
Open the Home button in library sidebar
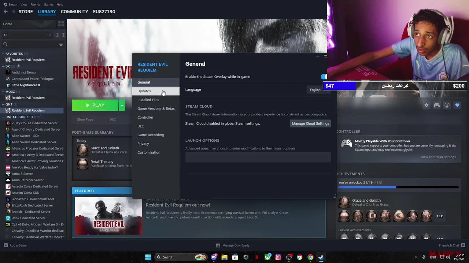click(x=28, y=24)
